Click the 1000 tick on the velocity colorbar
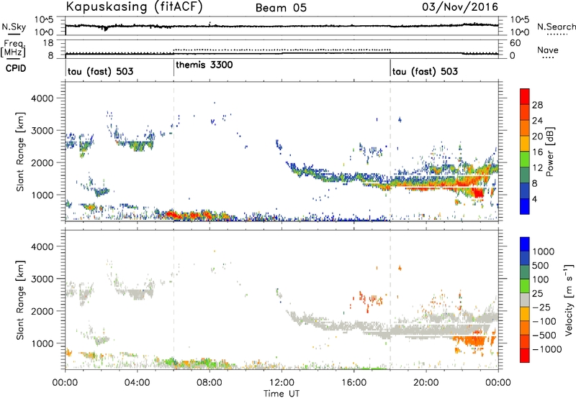The width and height of the screenshot is (576, 398). pos(544,251)
